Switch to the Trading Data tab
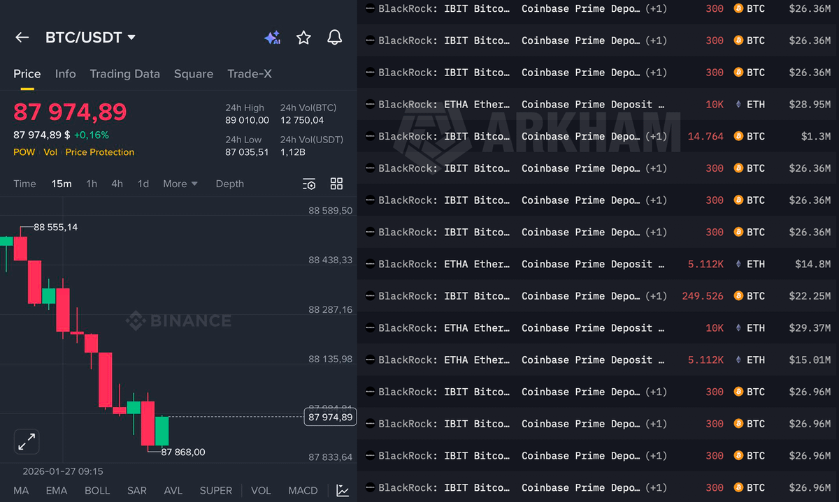The image size is (839, 502). point(124,74)
